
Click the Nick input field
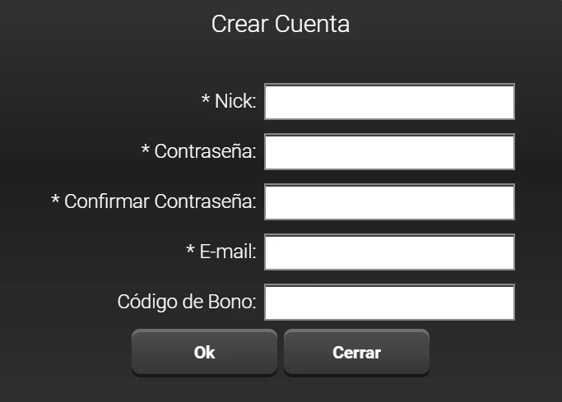click(389, 102)
